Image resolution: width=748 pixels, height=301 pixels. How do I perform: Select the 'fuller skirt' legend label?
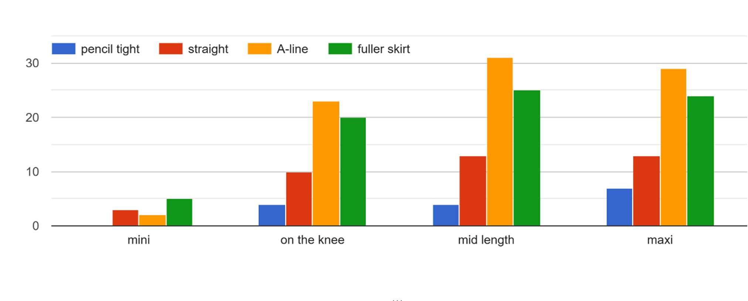pos(384,49)
